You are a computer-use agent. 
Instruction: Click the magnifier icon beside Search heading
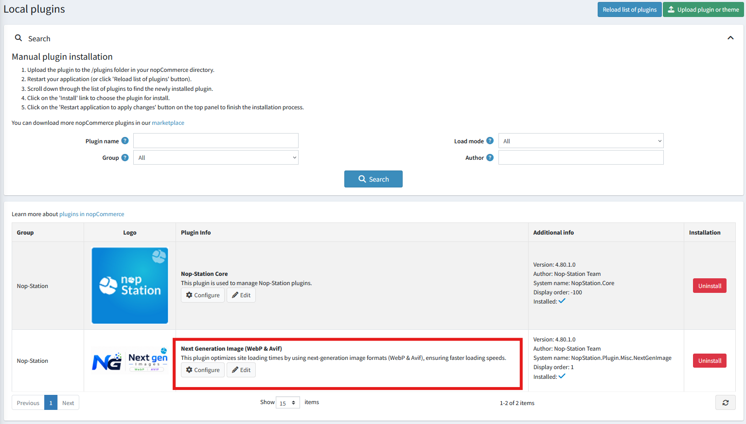[x=18, y=38]
